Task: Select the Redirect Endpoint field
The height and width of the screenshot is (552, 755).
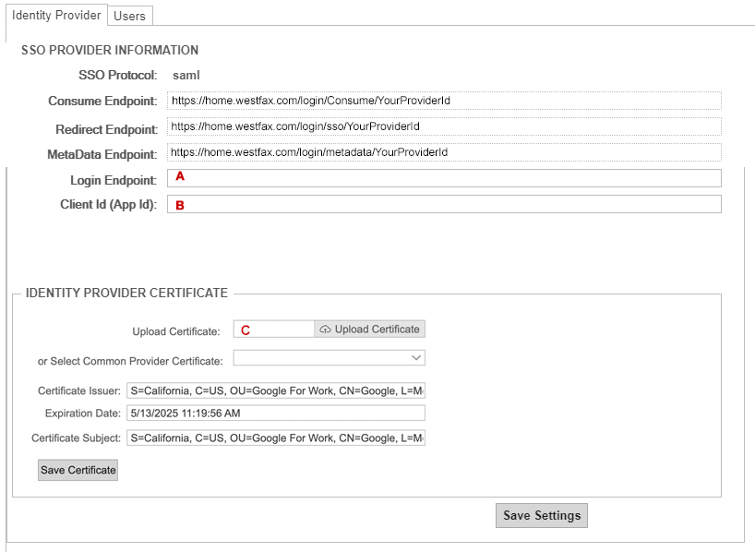Action: point(443,126)
